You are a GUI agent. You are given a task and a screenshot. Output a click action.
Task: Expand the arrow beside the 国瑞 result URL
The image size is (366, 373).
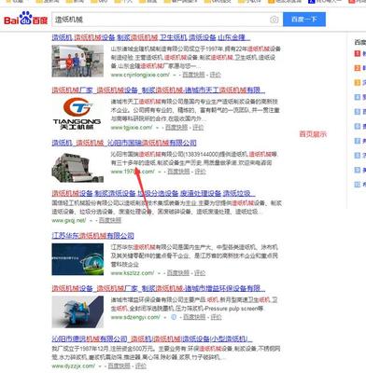click(160, 172)
